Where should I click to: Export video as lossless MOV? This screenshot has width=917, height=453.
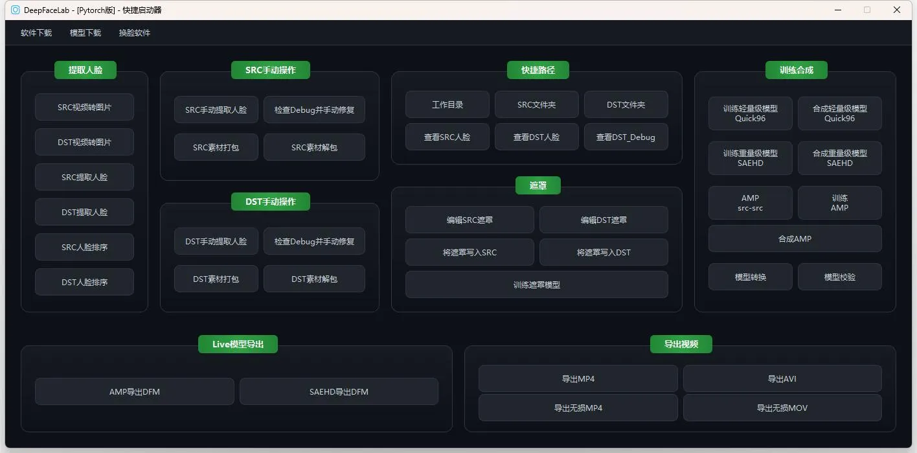pos(782,408)
